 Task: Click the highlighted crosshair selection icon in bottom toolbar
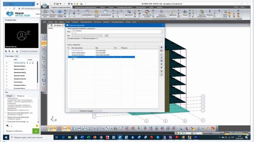tap(51, 129)
